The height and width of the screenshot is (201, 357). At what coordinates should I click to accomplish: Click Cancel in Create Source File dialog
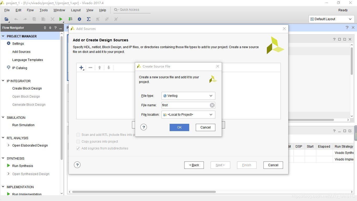coord(205,127)
